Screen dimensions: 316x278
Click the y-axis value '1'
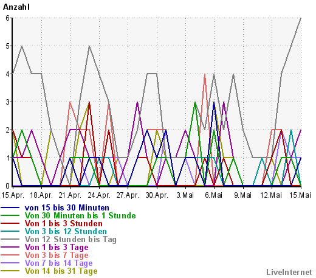[x=8, y=158]
